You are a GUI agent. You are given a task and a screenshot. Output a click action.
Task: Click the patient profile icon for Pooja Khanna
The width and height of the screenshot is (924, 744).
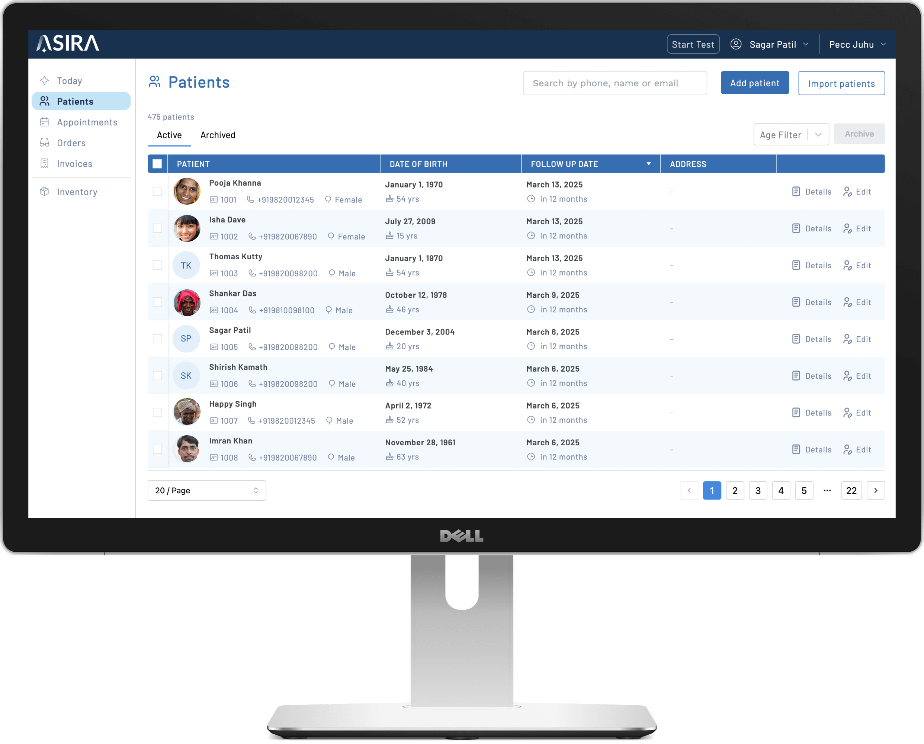(x=186, y=191)
